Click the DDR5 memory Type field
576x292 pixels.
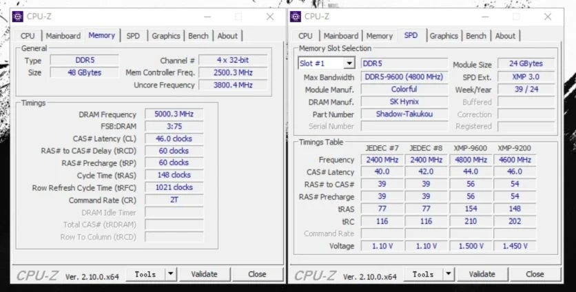(x=85, y=60)
